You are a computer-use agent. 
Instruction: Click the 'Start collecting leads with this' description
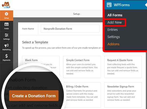pyautogui.click(x=123, y=69)
